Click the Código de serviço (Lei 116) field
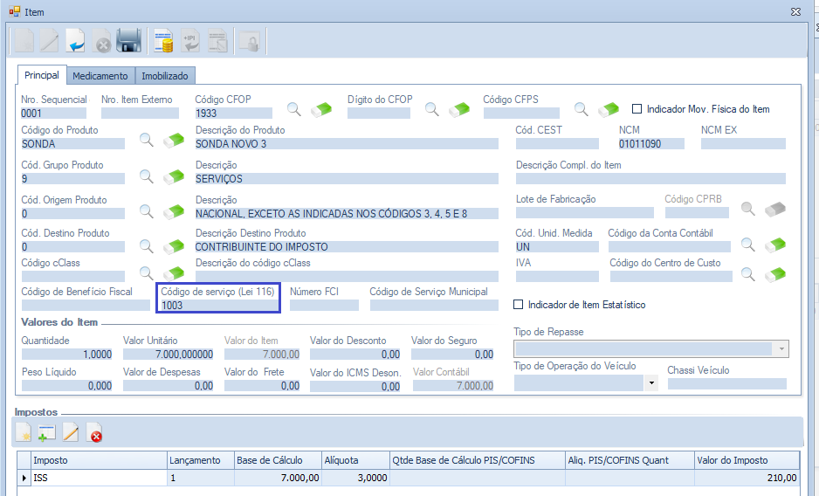 click(218, 306)
